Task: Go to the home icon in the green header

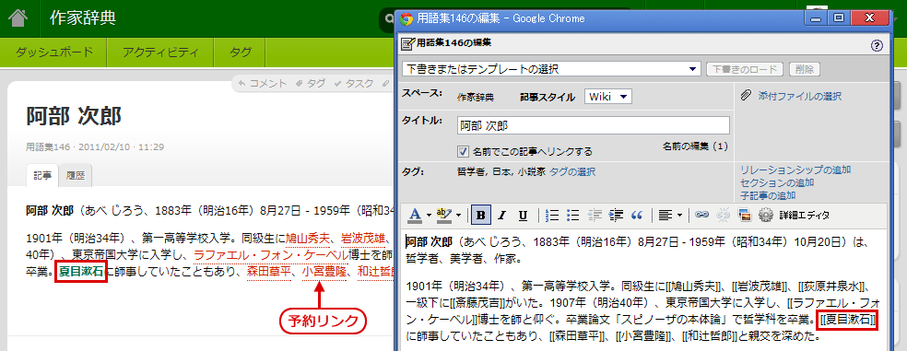Action: pos(18,18)
